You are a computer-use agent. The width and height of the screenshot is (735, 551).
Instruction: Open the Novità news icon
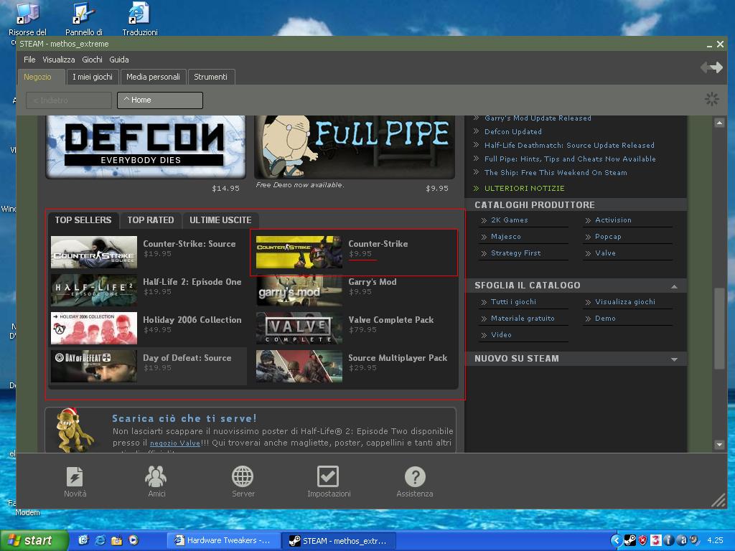(x=75, y=477)
